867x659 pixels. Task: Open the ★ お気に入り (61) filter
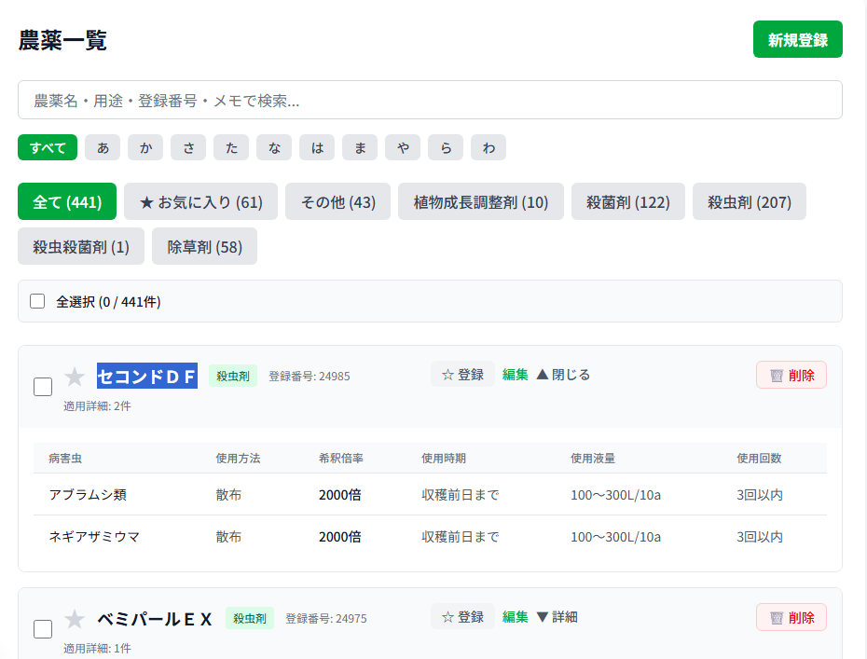pos(200,201)
